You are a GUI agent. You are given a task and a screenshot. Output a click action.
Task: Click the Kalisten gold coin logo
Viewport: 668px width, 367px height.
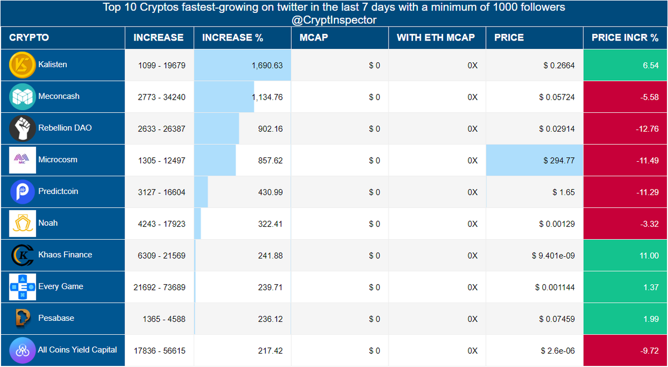click(x=23, y=65)
